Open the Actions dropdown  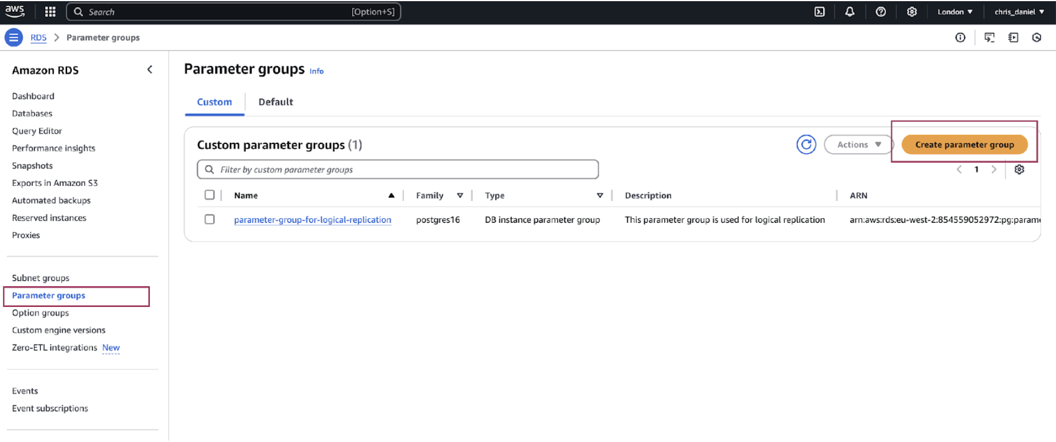click(858, 145)
